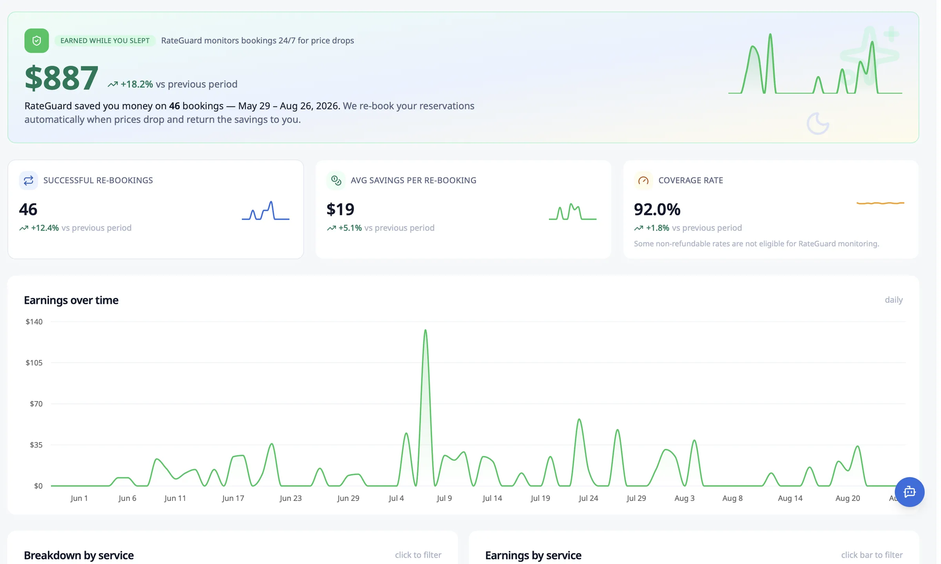Image resolution: width=941 pixels, height=564 pixels.
Task: Click the Successful Re-bookings swap arrows icon
Action: tap(28, 181)
